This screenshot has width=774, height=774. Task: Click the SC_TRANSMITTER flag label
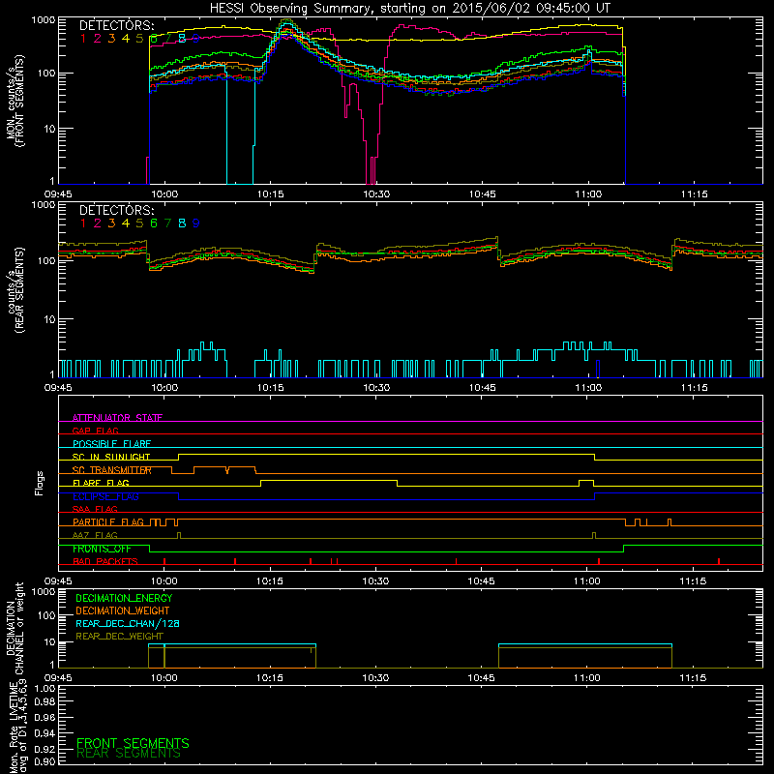(x=111, y=470)
